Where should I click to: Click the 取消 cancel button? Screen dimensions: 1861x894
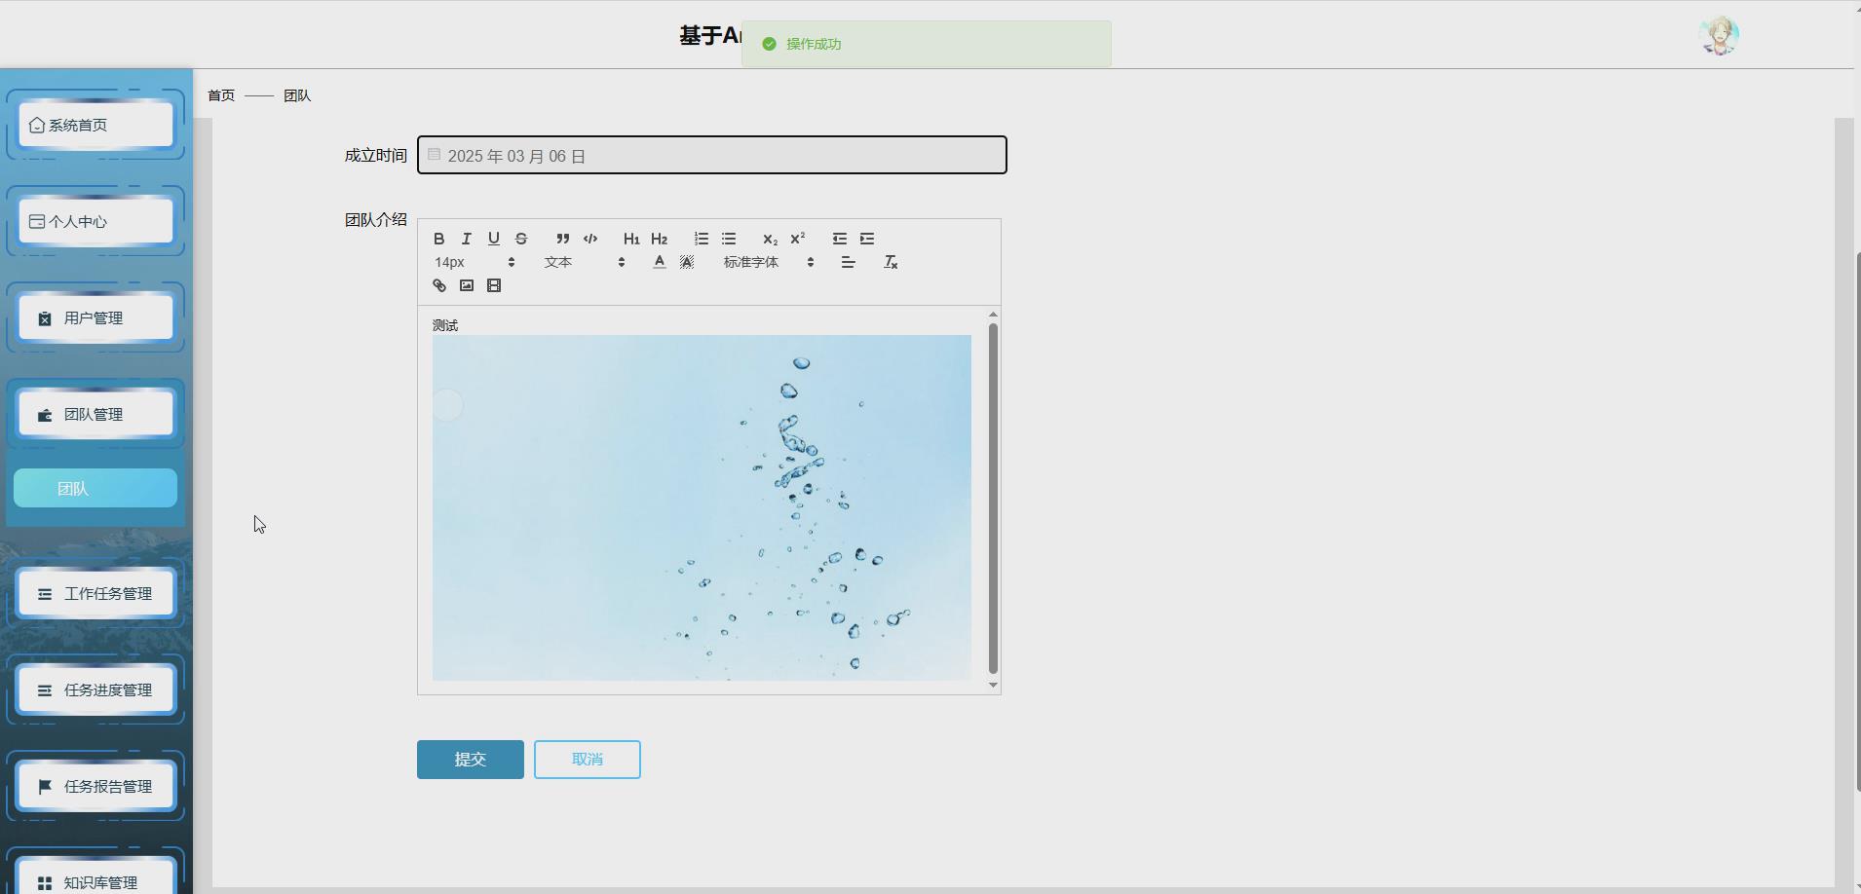(588, 760)
